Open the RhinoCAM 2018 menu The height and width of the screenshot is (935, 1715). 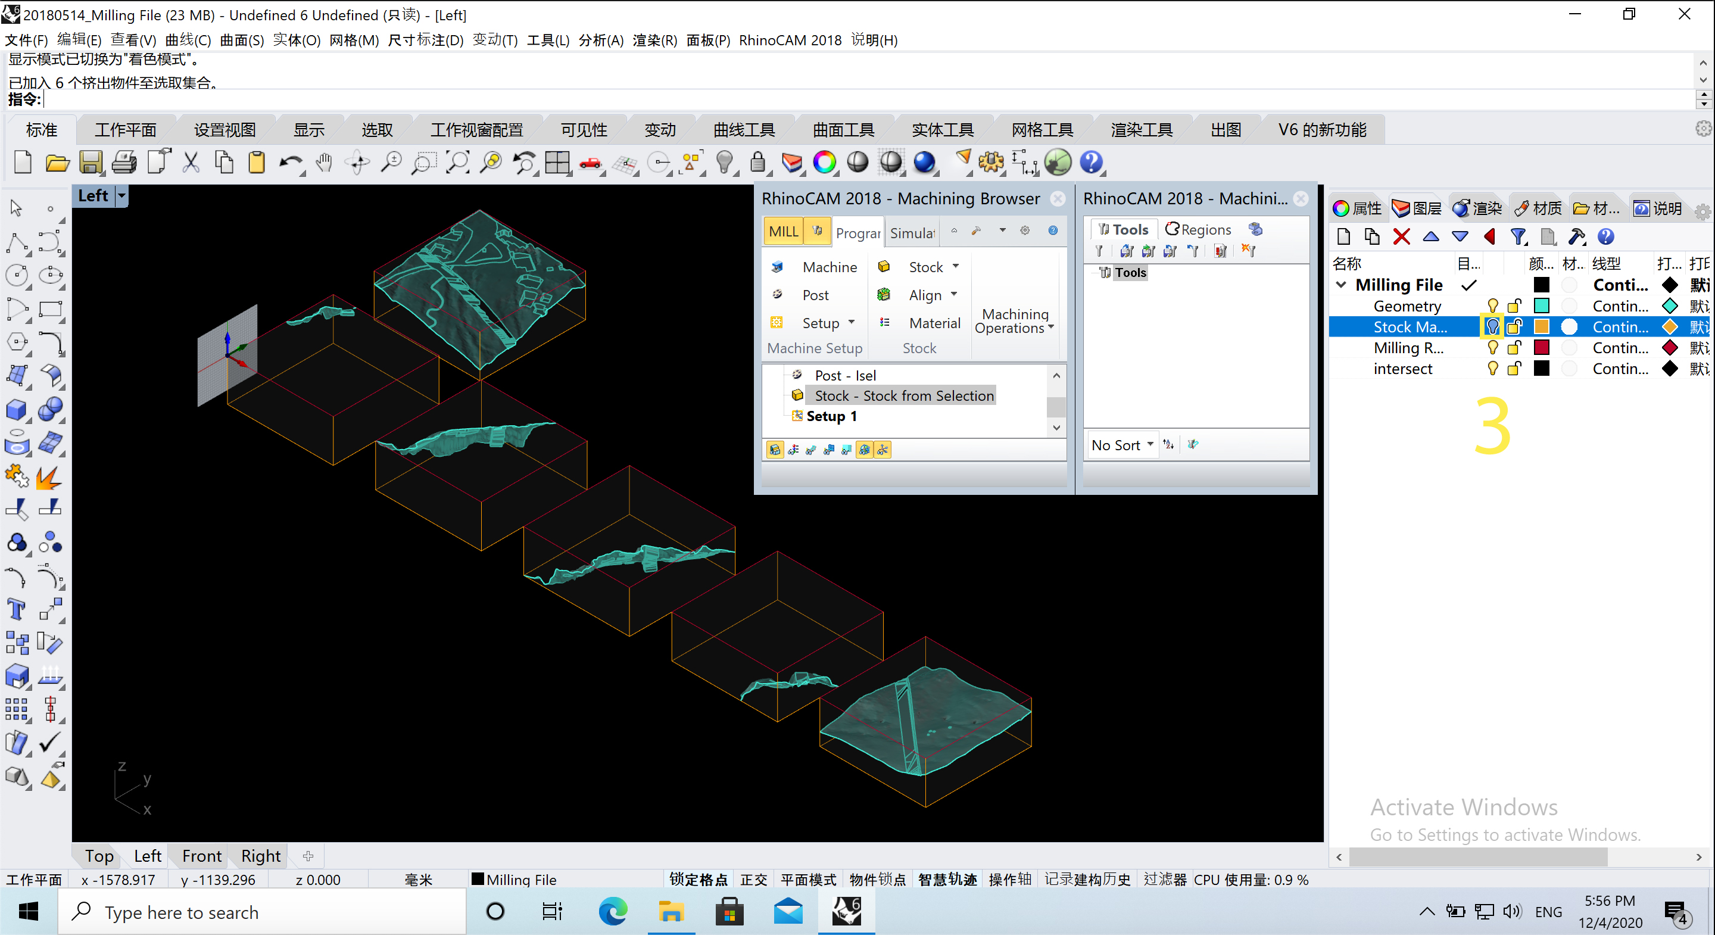click(x=790, y=40)
